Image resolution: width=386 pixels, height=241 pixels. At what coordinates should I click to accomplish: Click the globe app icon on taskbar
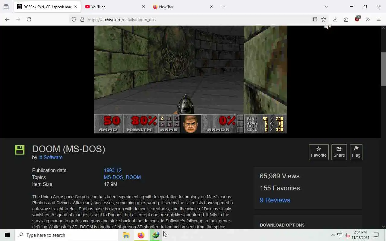(156, 235)
